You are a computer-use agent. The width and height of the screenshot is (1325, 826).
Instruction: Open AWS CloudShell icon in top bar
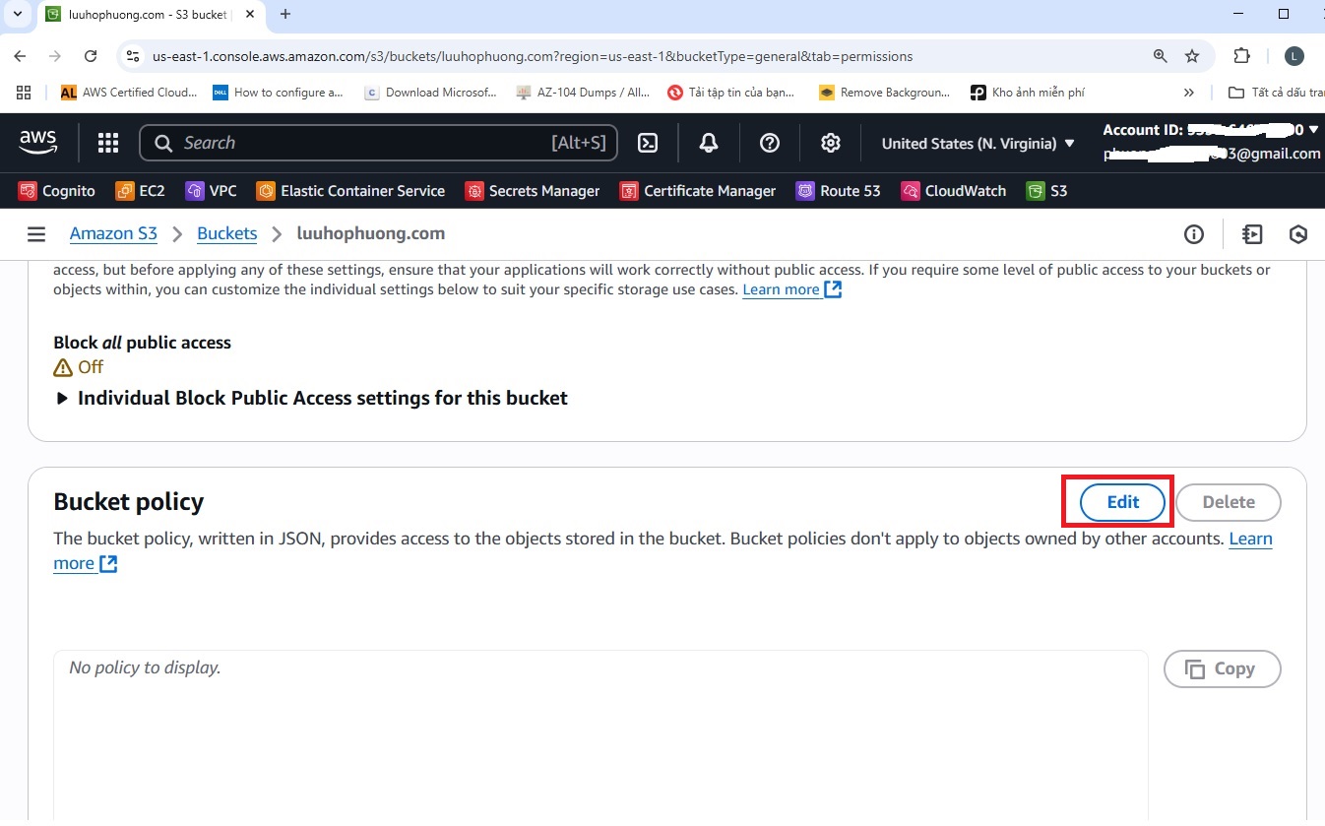pyautogui.click(x=648, y=143)
